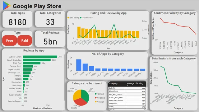Click the MEDICAL blue category bar
The height and width of the screenshot is (112, 199).
point(104,70)
